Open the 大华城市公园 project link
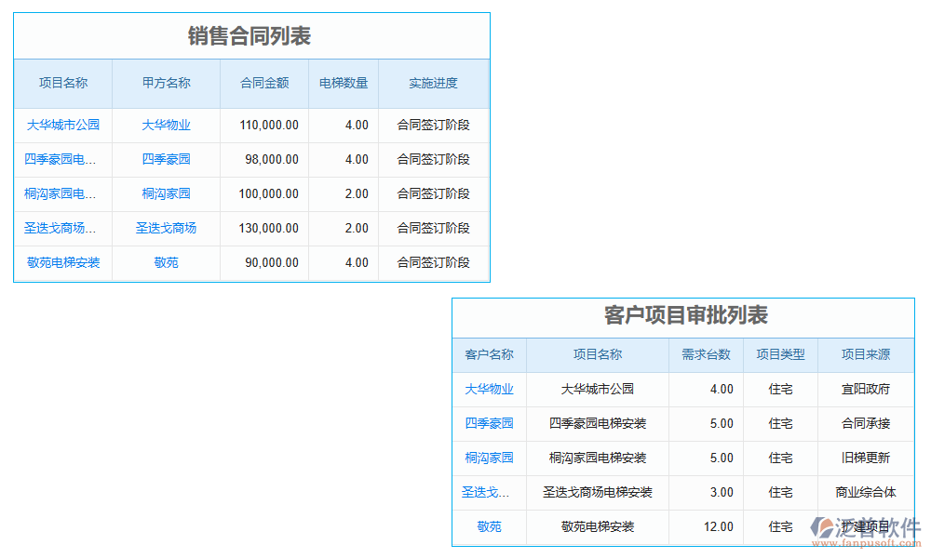This screenshot has height=558, width=931. coord(61,125)
